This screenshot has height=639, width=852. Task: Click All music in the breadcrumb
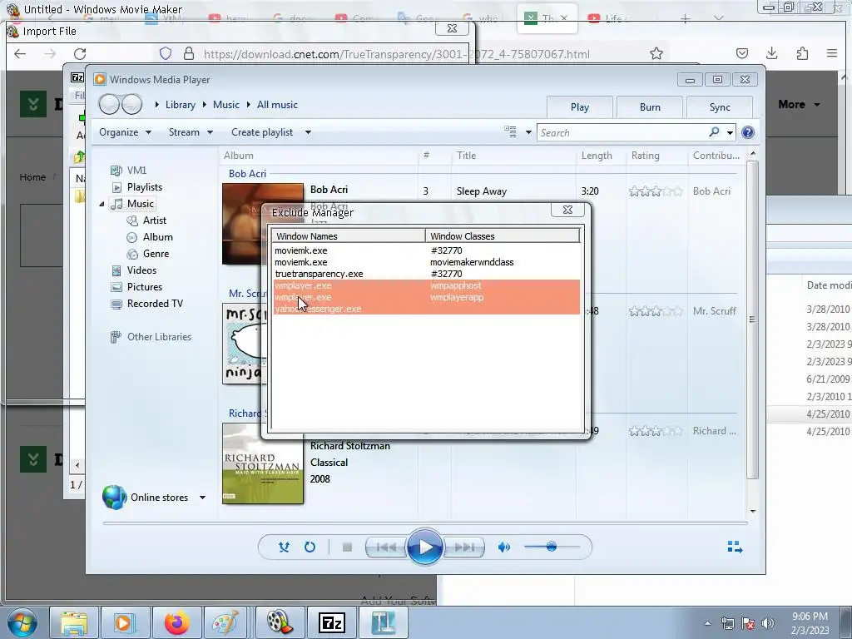point(277,105)
